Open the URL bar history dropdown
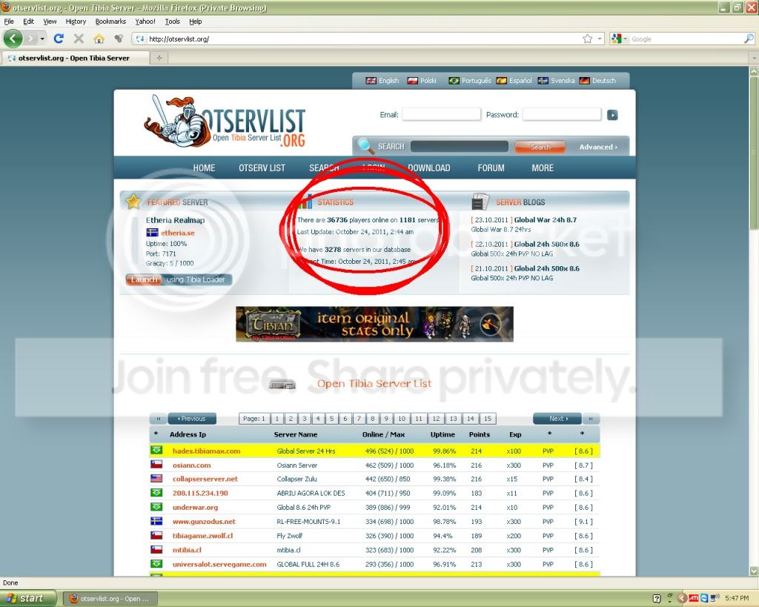Image resolution: width=759 pixels, height=607 pixels. coord(599,39)
